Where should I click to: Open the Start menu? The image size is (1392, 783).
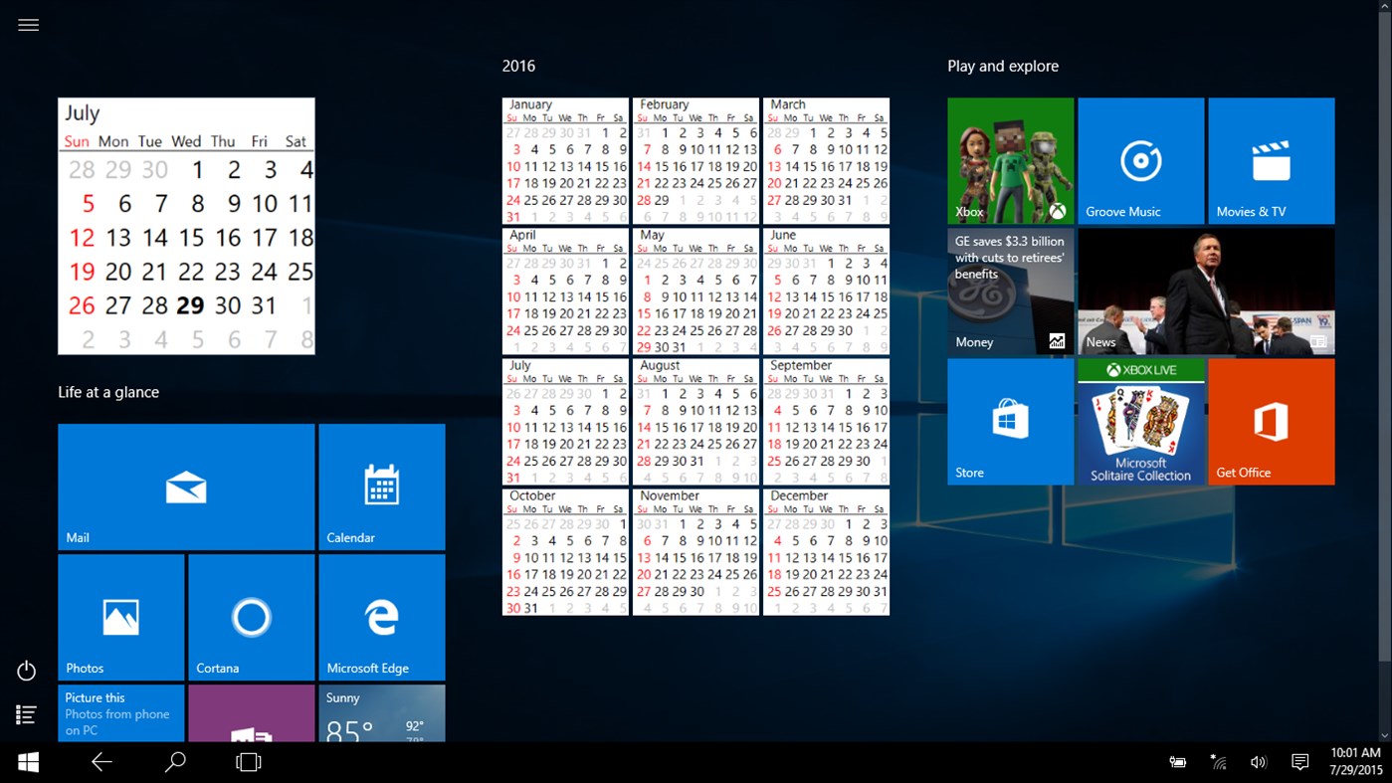pyautogui.click(x=27, y=761)
